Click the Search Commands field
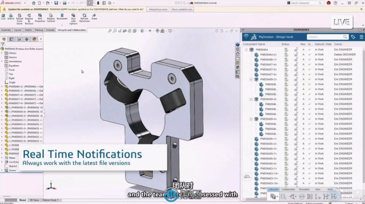Screen dimensions: 365x204 305,3
